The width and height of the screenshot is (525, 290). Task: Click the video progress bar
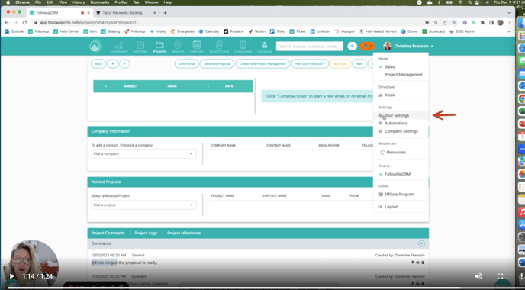tap(262, 288)
